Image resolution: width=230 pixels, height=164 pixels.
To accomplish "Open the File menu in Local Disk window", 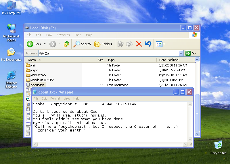I will 29,35.
